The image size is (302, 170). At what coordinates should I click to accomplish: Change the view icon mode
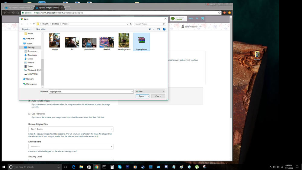click(x=150, y=29)
